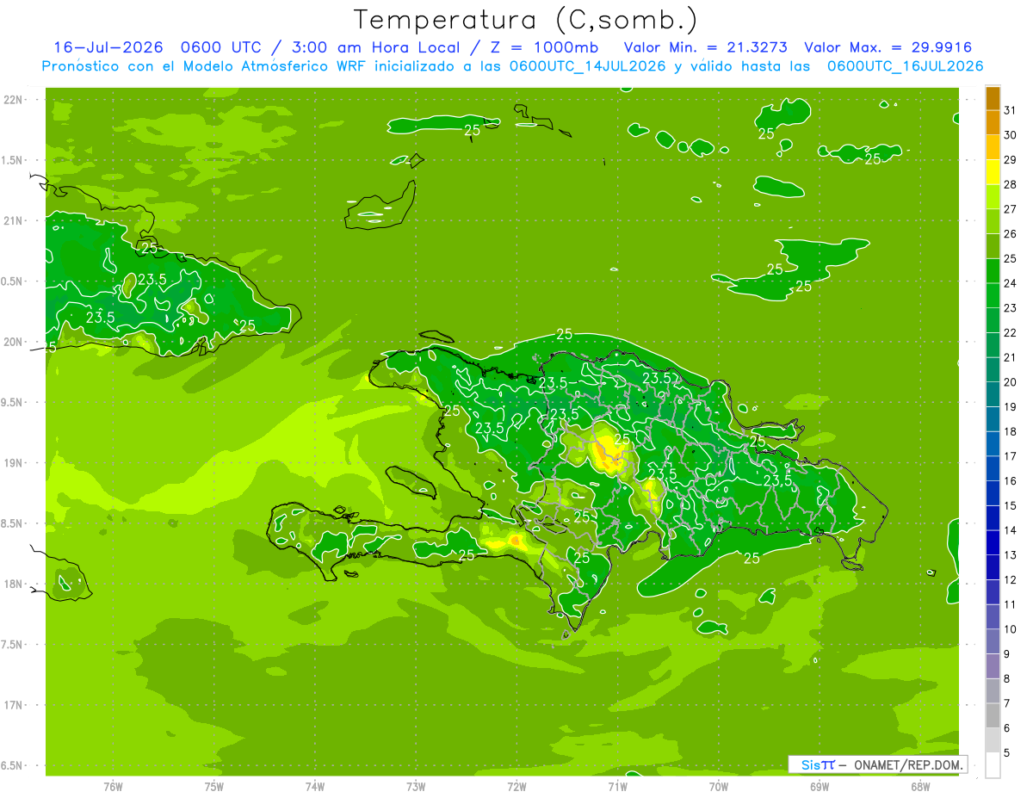
Task: Click the "71W" longitude axis label
Action: pos(617,787)
